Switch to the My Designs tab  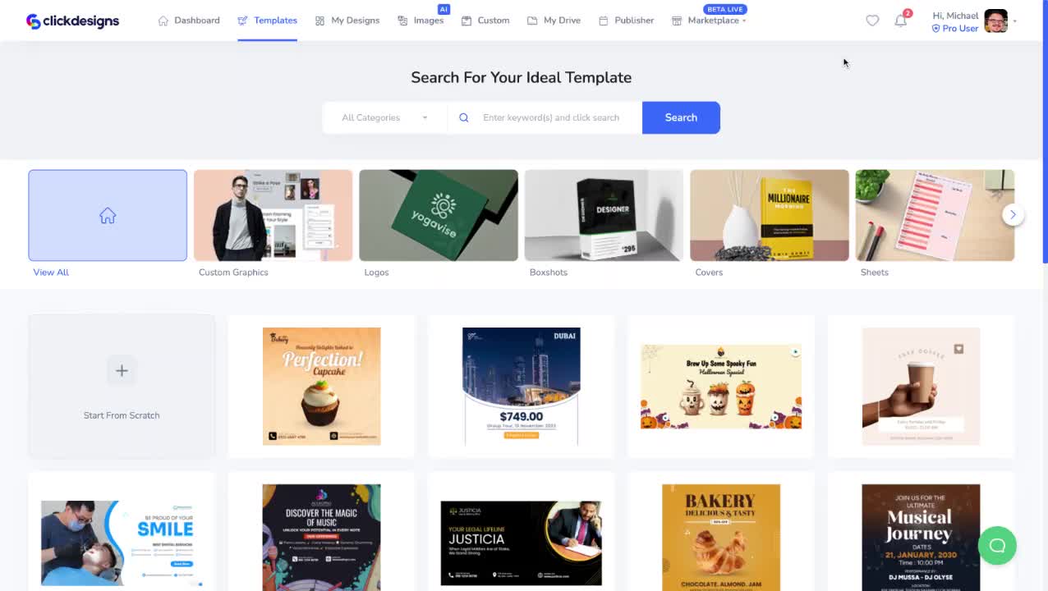[x=347, y=21]
